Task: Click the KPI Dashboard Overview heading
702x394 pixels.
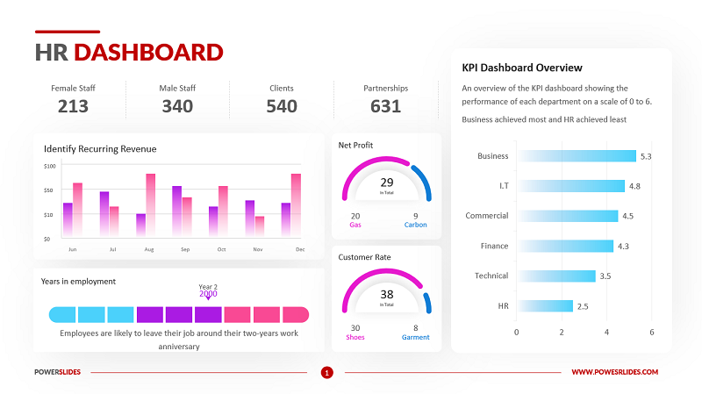Action: (x=522, y=68)
